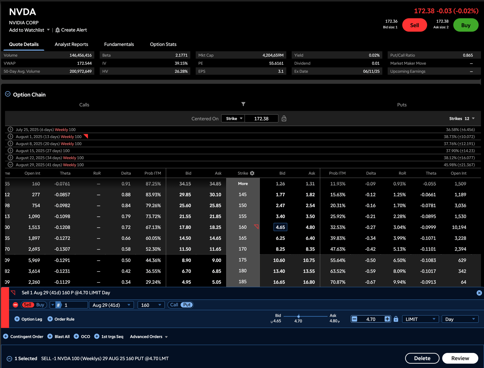The width and height of the screenshot is (484, 368).
Task: Open the Option Stats tab
Action: pyautogui.click(x=163, y=44)
